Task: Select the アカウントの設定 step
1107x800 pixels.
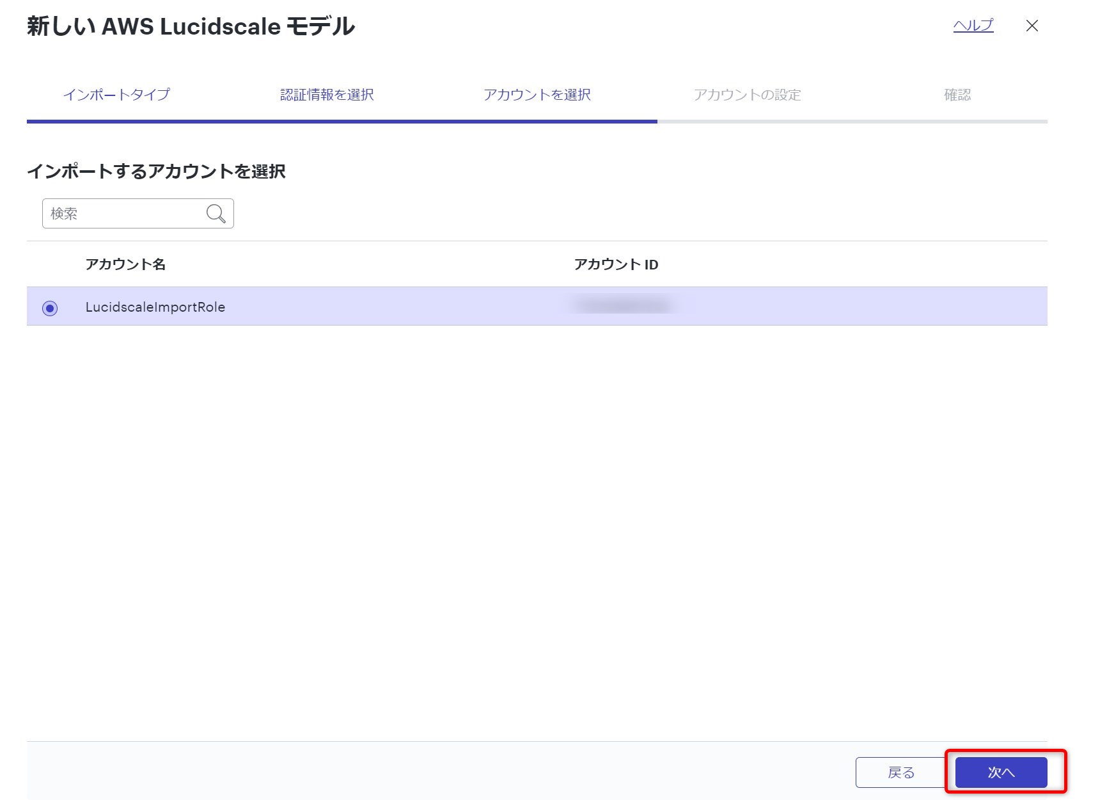Action: (x=748, y=95)
